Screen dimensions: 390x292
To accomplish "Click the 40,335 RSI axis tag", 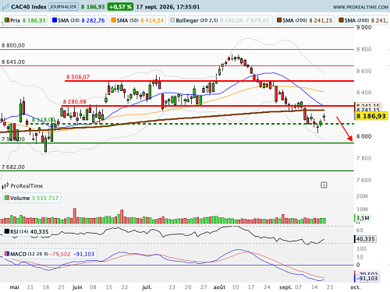I will click(365, 239).
